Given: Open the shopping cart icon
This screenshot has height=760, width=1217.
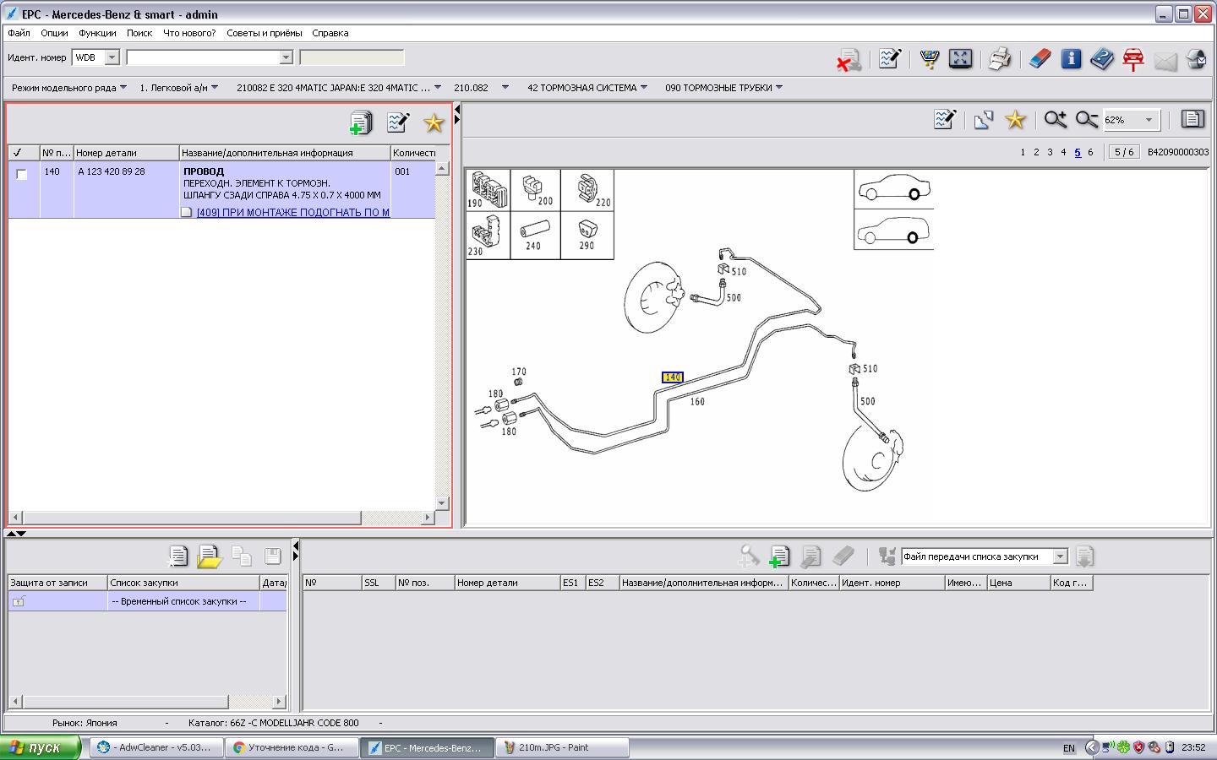Looking at the screenshot, I should [x=930, y=59].
